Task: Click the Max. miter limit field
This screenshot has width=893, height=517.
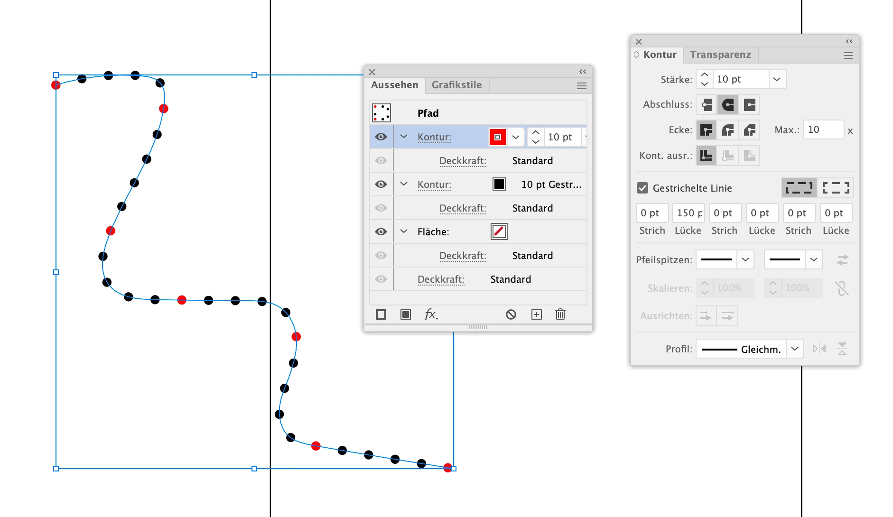Action: click(823, 129)
